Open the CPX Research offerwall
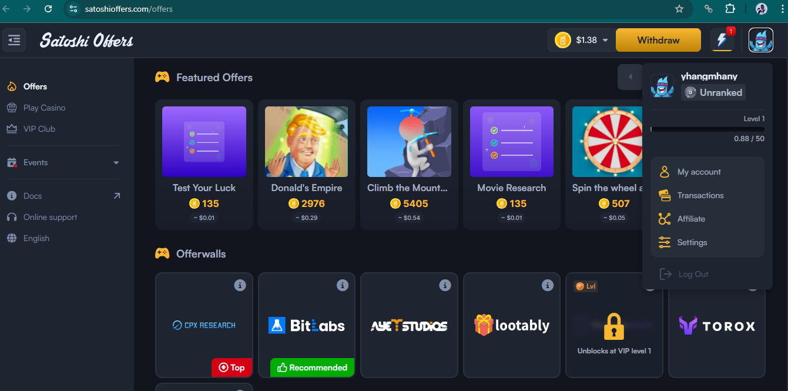Screen dimensions: 788x391 pos(204,325)
